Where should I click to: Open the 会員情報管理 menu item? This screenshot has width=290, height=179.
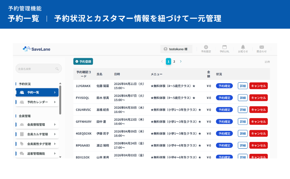pyautogui.click(x=37, y=124)
